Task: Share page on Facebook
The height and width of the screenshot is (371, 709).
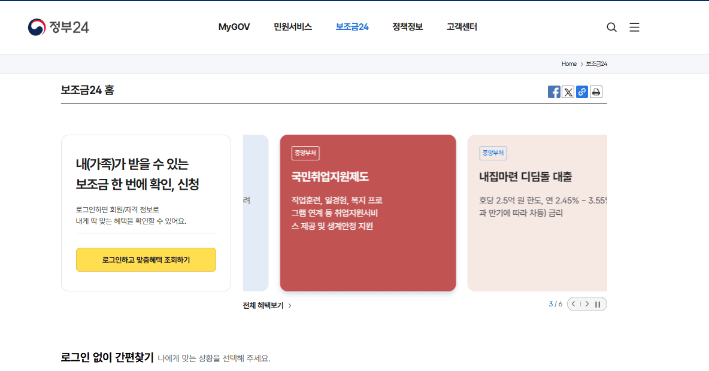Action: point(554,92)
